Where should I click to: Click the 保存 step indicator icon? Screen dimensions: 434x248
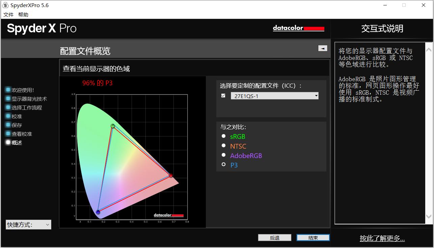point(8,125)
